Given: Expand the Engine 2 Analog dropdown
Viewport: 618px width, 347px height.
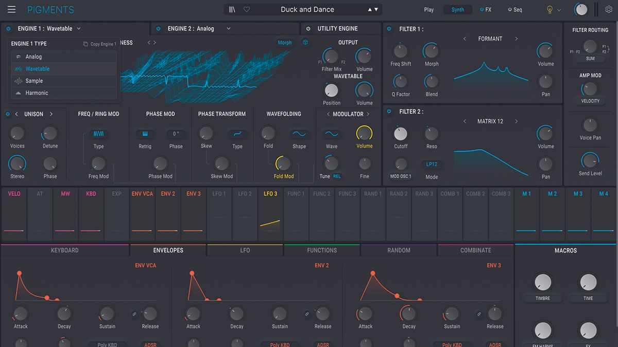Looking at the screenshot, I should (x=229, y=29).
